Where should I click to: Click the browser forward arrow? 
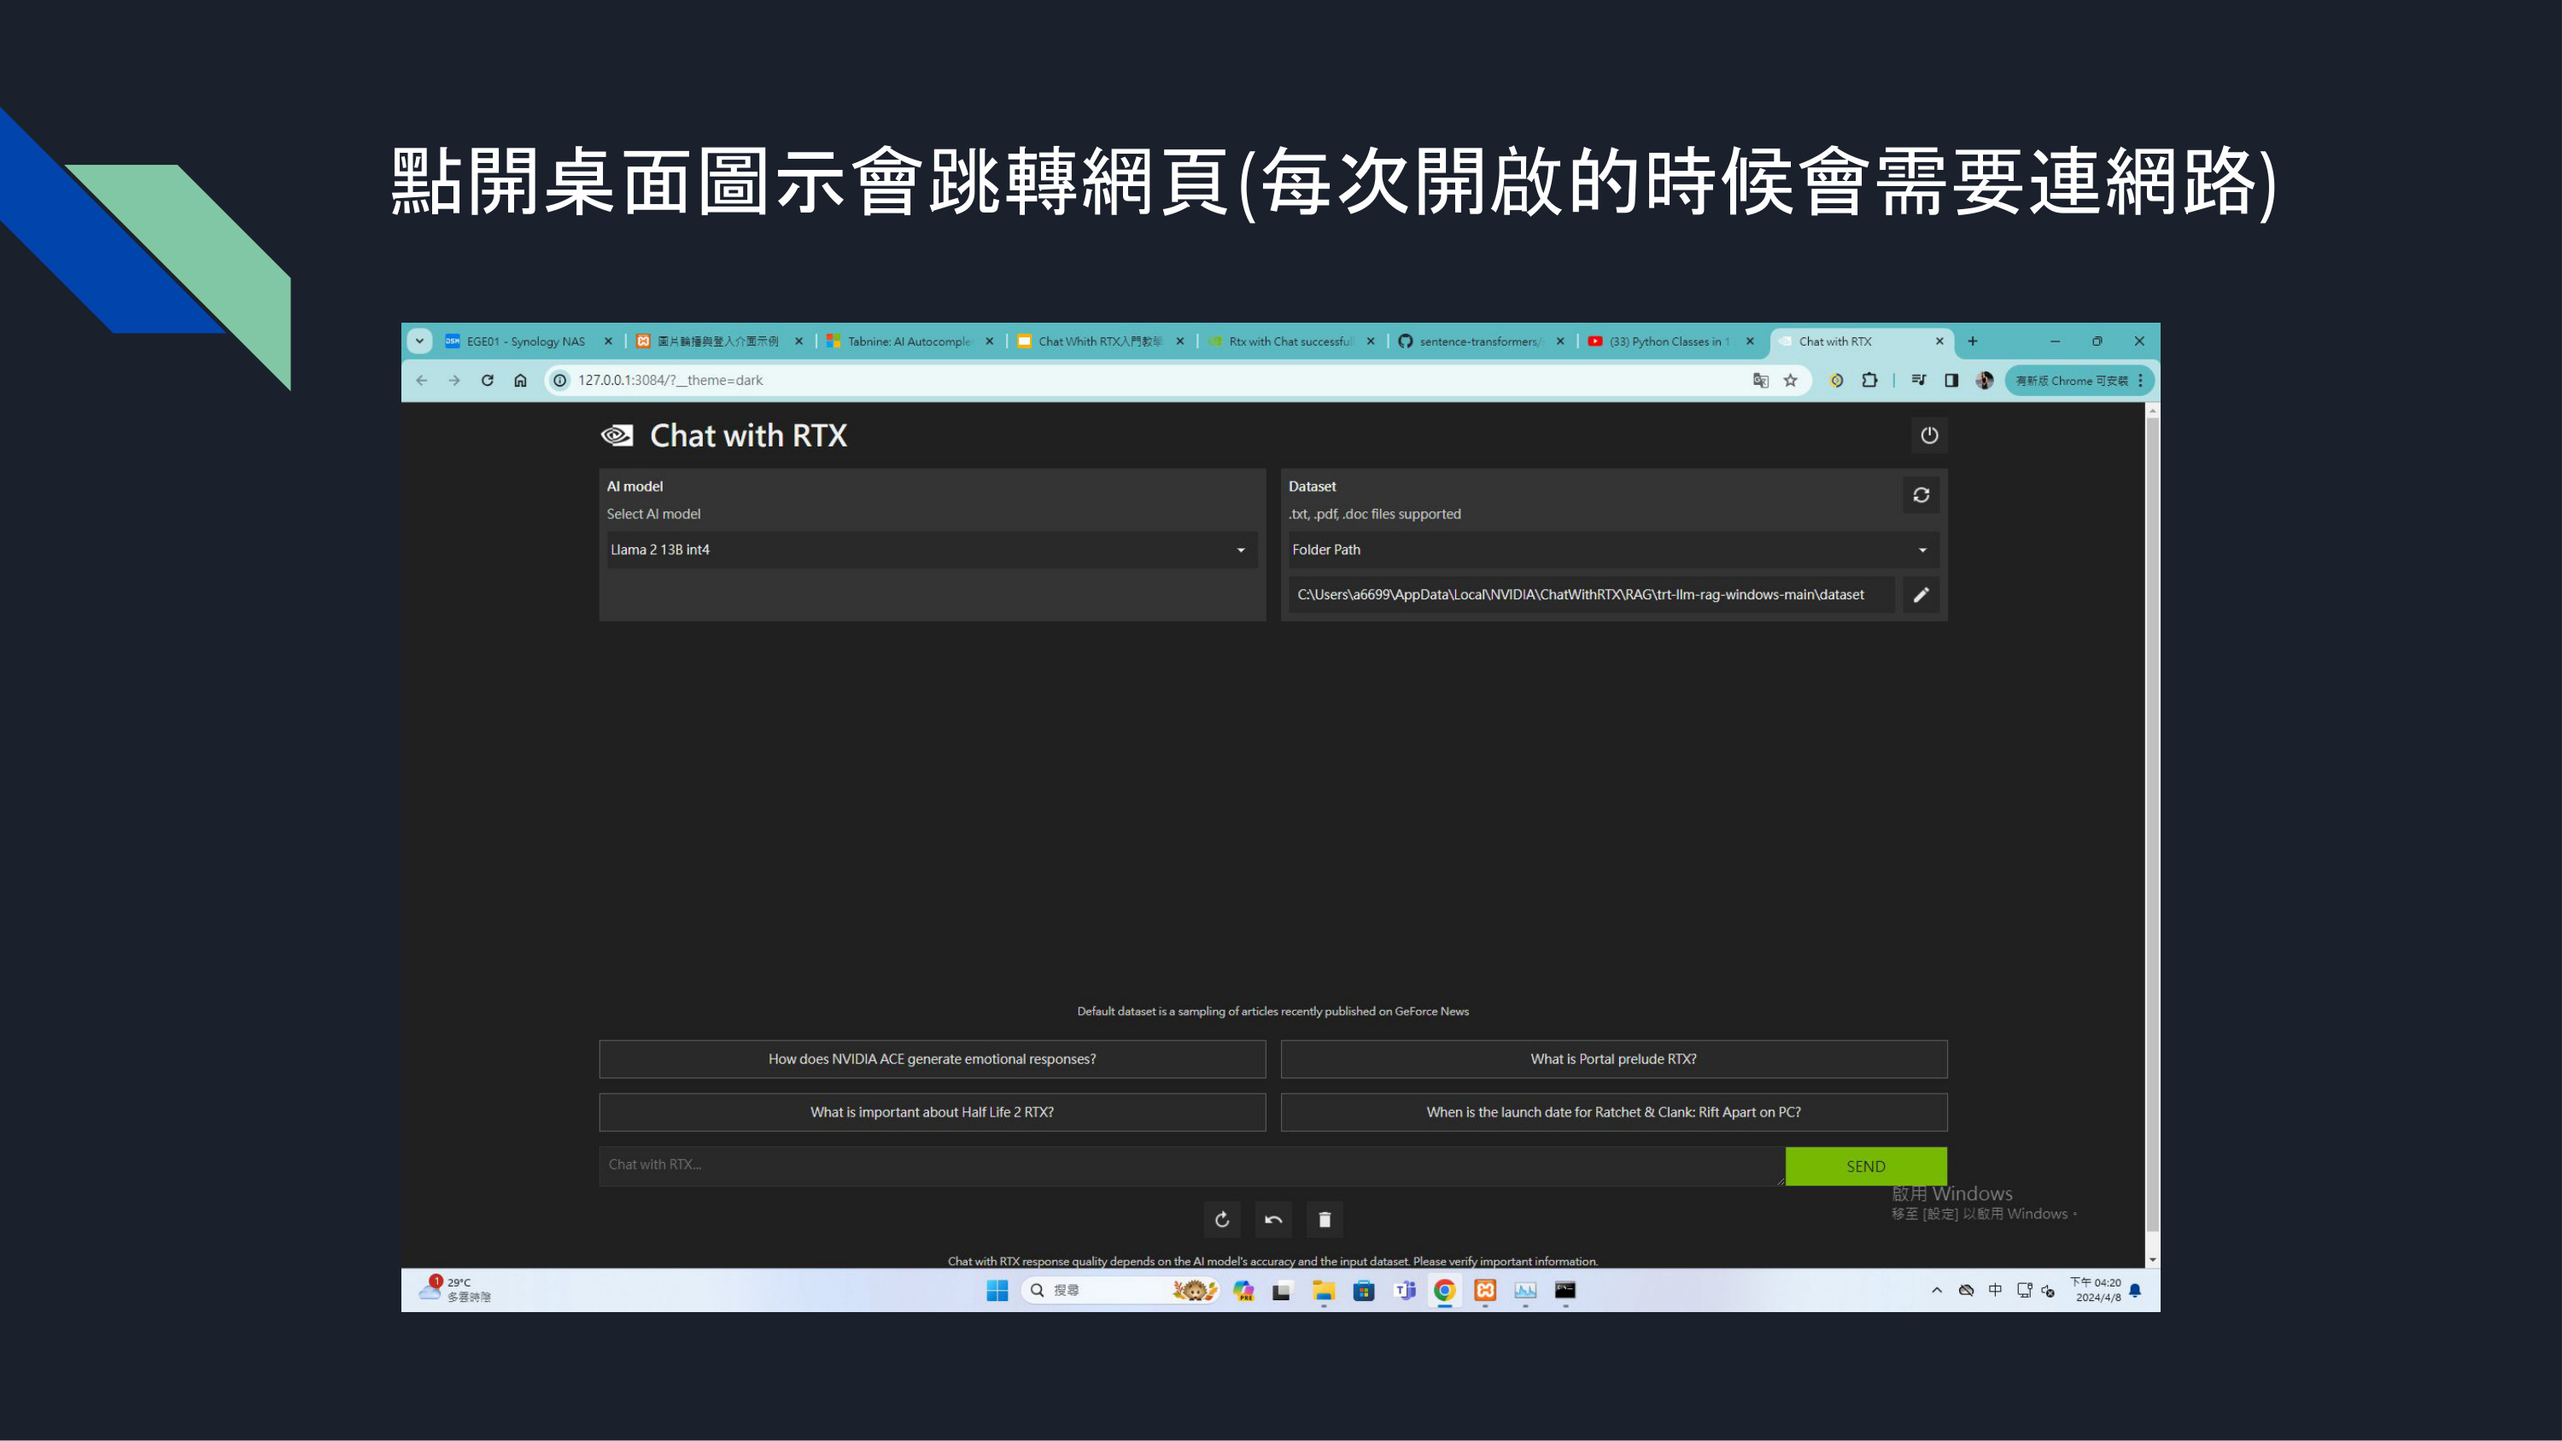pyautogui.click(x=454, y=380)
